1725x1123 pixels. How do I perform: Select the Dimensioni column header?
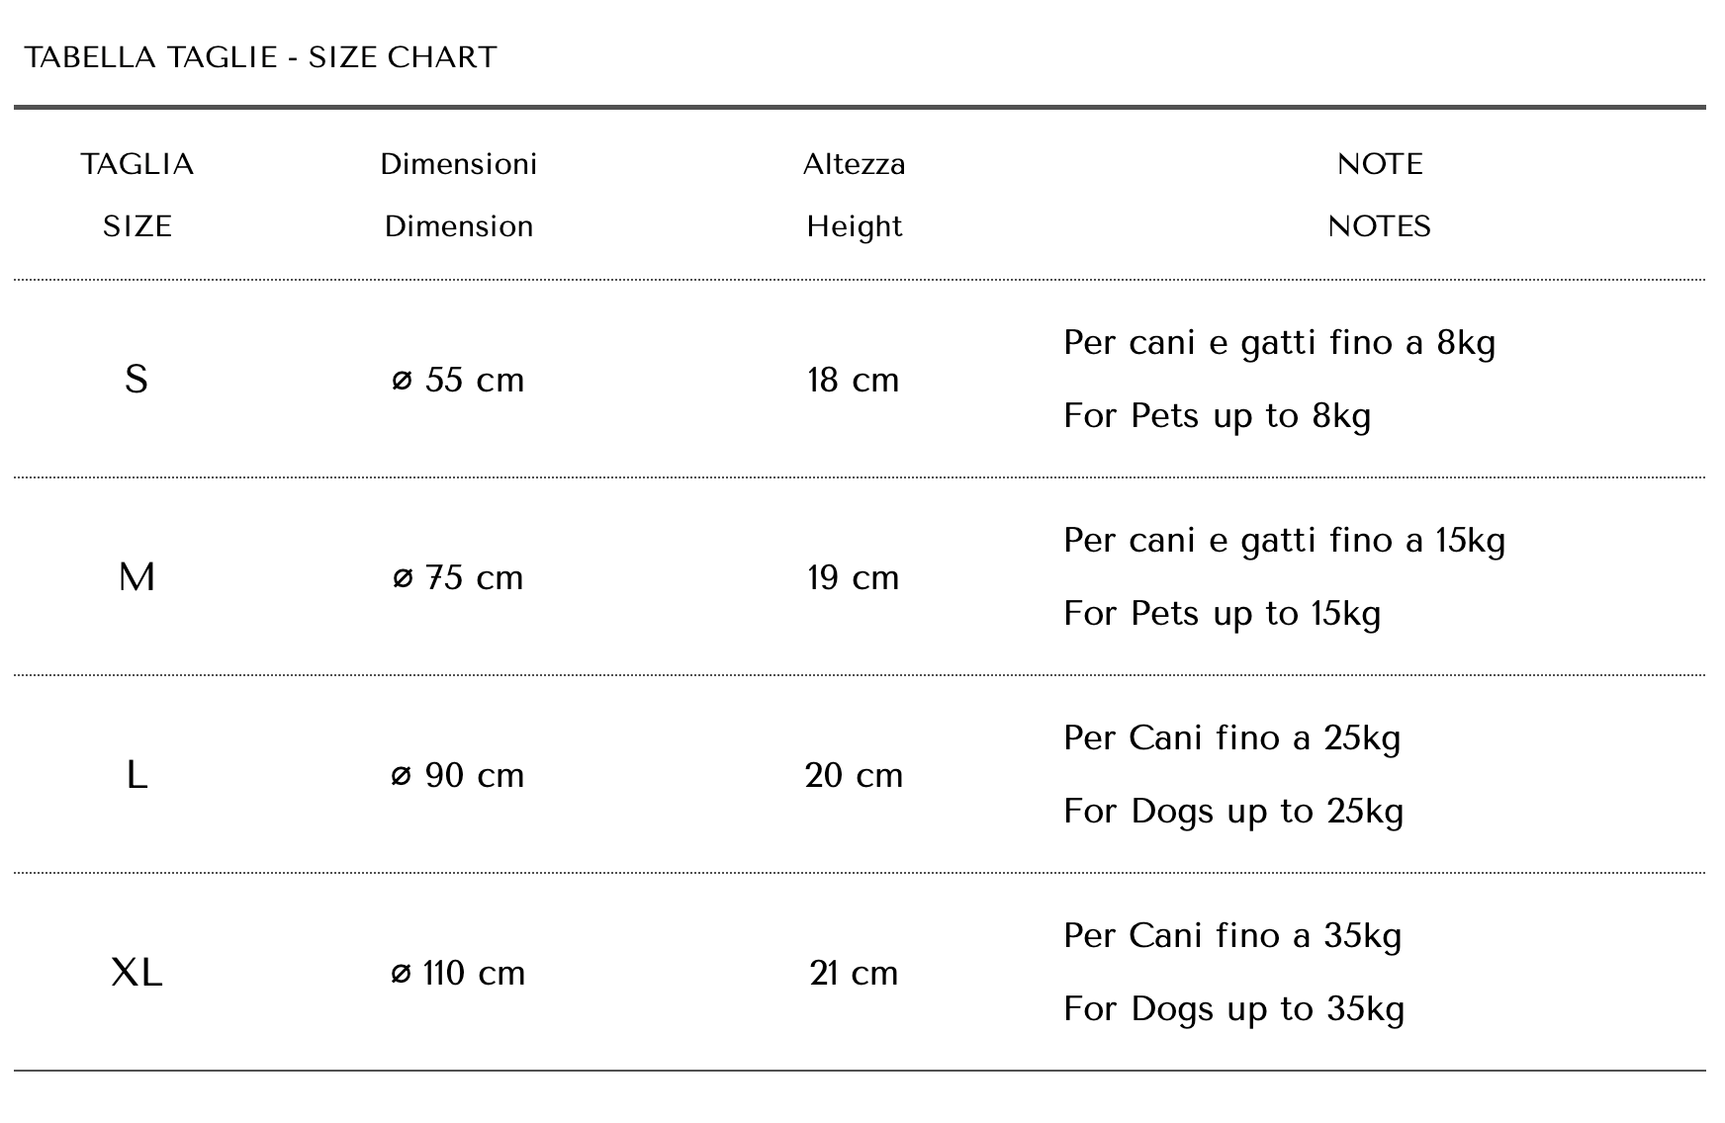click(459, 164)
